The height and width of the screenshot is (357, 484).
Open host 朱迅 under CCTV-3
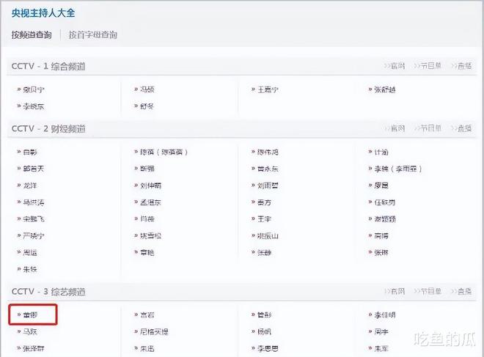(147, 349)
